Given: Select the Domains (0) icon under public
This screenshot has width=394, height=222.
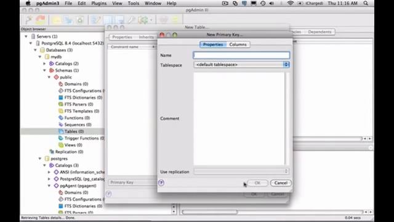Looking at the screenshot, I should point(61,84).
